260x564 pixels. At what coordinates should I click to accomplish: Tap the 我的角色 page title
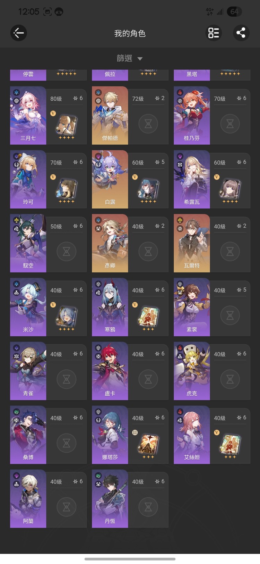130,33
